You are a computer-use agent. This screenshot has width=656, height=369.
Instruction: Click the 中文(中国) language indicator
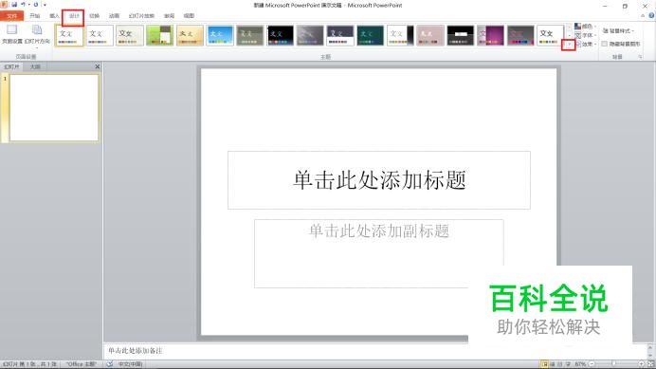click(130, 364)
